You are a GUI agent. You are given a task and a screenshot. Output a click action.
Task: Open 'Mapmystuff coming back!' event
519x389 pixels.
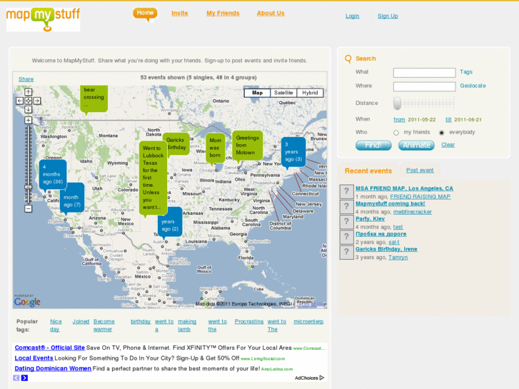coord(390,203)
